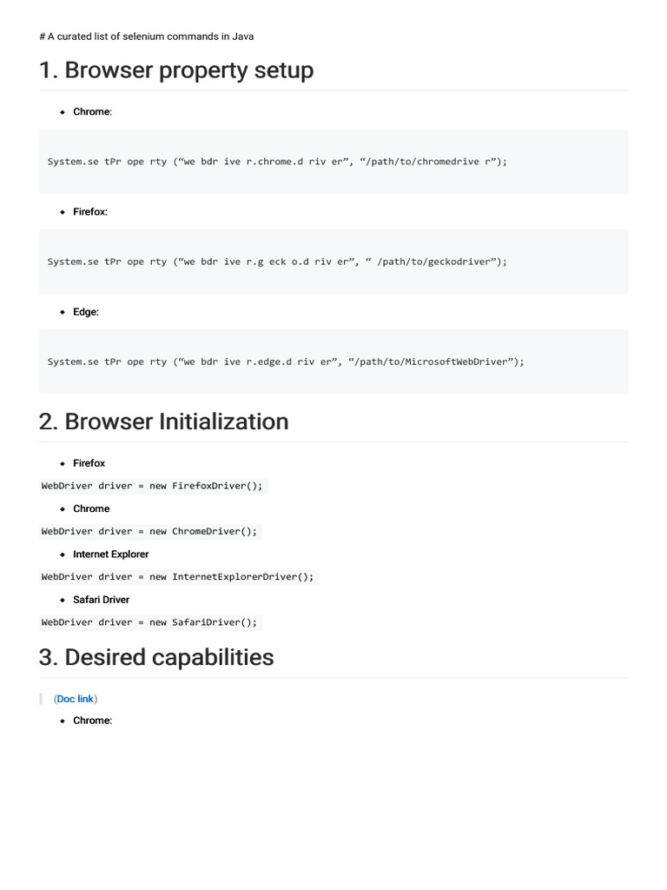Click the chromedriver setProperty code block
Screen dimensions: 667x890
277,162
